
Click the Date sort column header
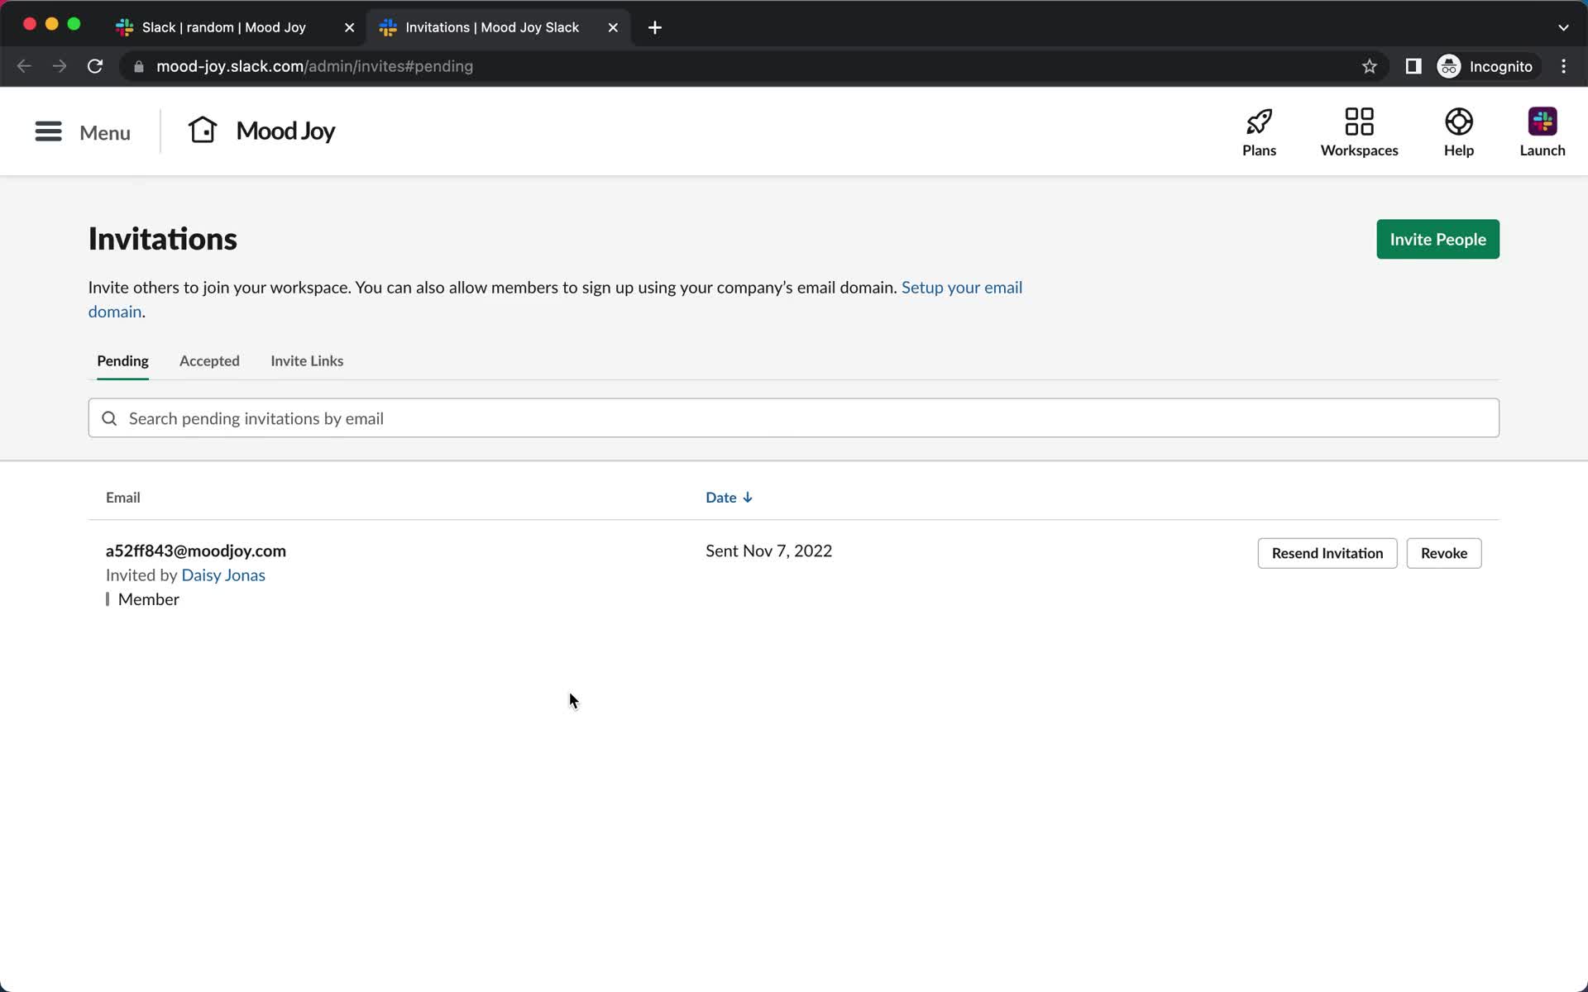click(x=729, y=497)
